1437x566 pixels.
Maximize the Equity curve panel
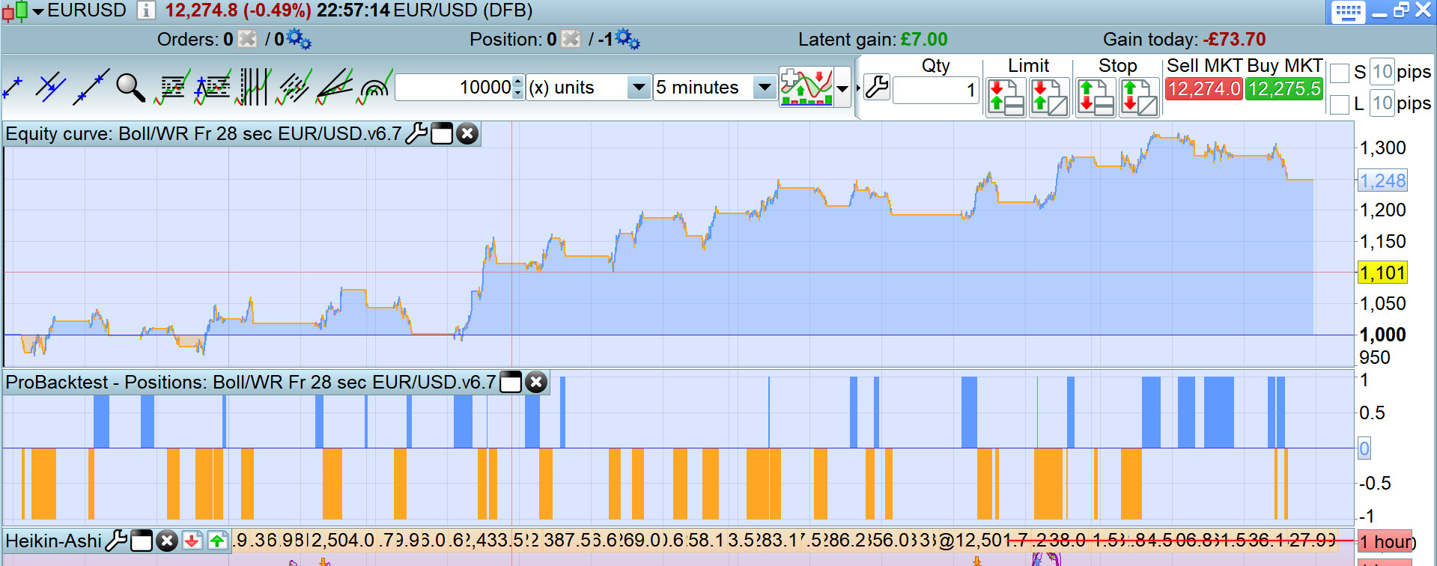(442, 134)
